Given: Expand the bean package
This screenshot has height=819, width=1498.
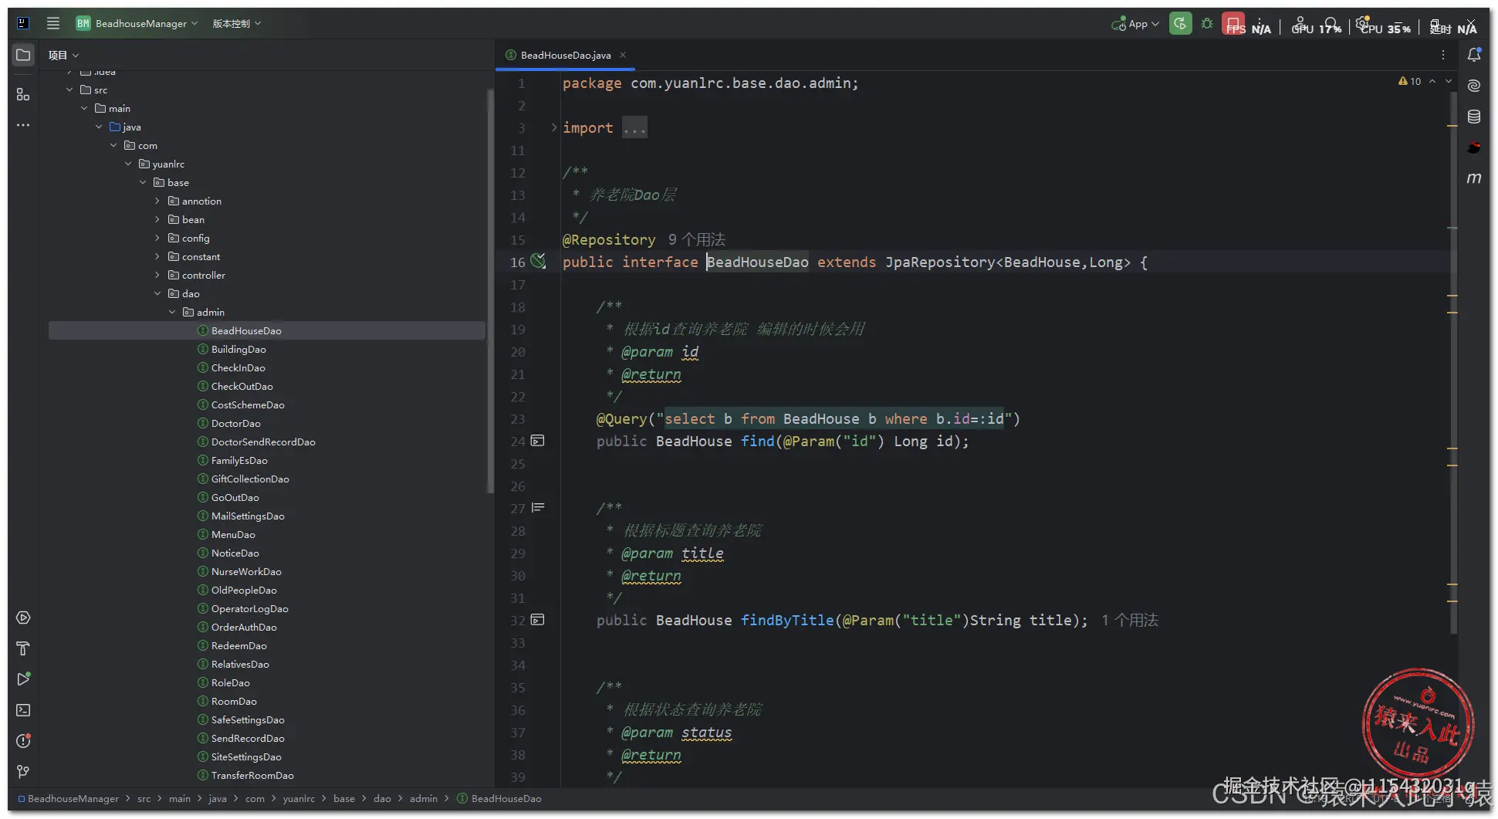Looking at the screenshot, I should point(157,219).
